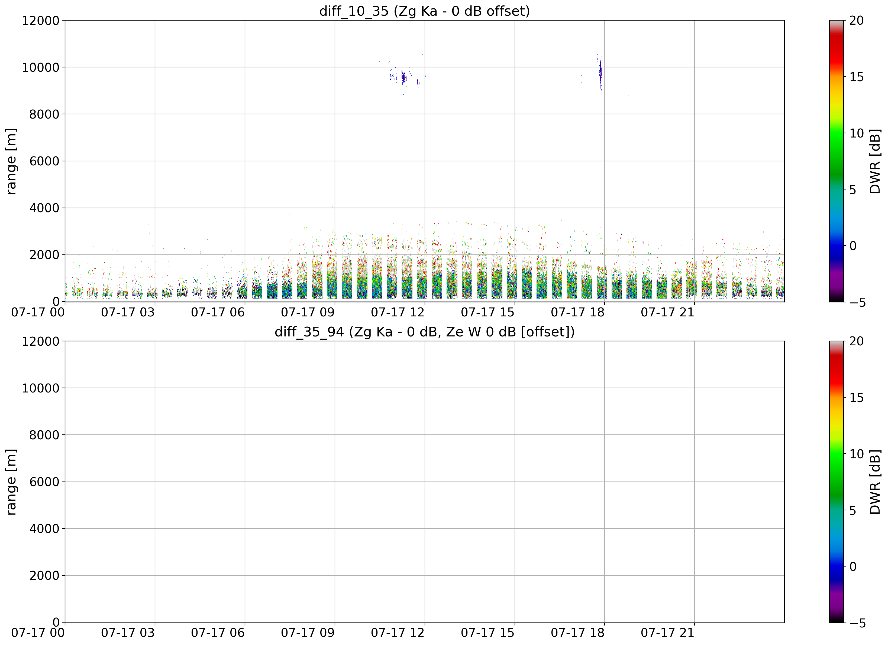888x645 pixels.
Task: Click the "07-17 06" time tick under the diff_10_35 plot
Action: (218, 312)
